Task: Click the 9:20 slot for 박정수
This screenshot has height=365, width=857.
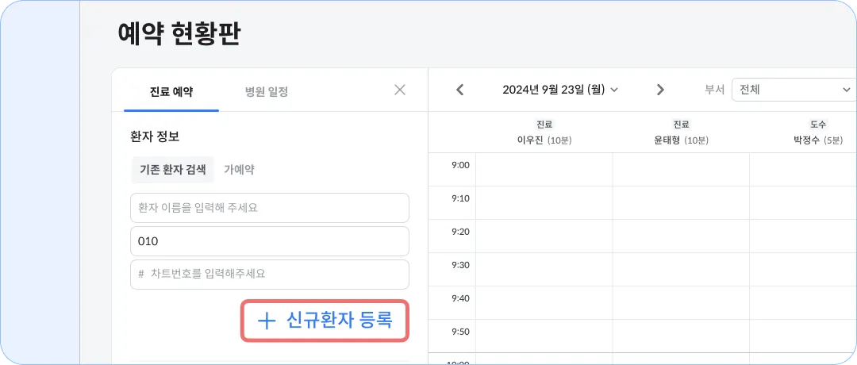Action: [x=803, y=236]
